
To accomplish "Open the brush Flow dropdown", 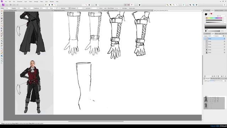I will pyautogui.click(x=33, y=8).
